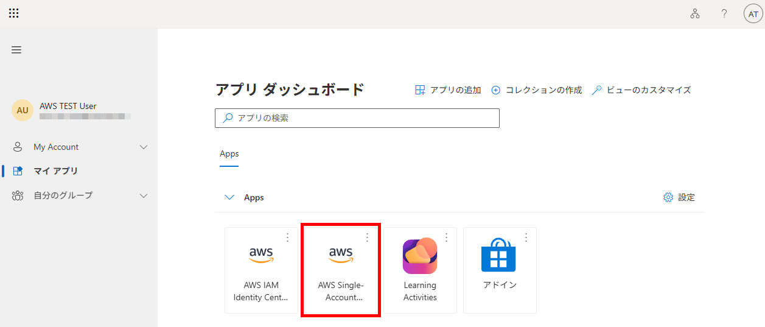Click the AU user avatar

(23, 110)
